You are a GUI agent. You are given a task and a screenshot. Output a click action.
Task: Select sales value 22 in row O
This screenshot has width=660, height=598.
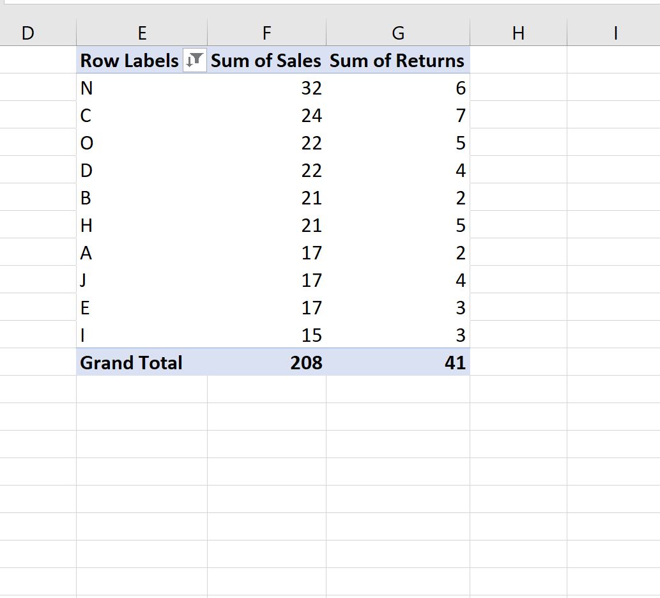[266, 142]
